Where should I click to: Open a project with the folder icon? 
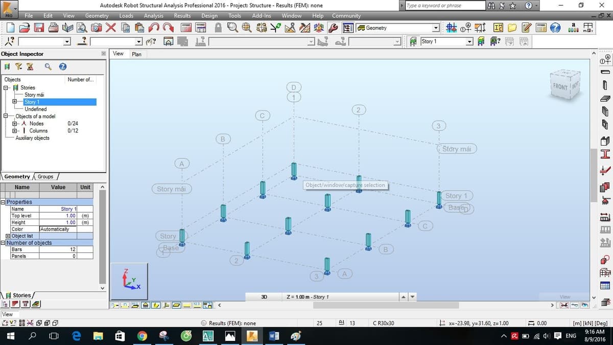tap(24, 28)
